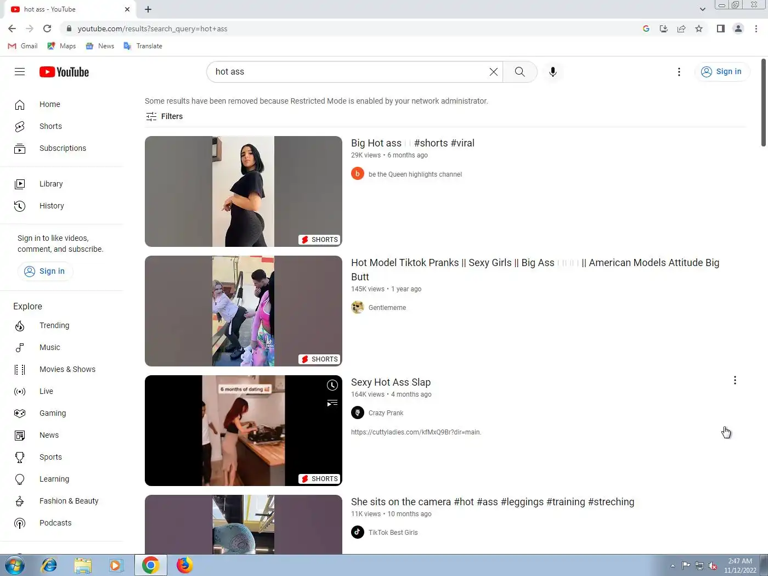Open the Crazy Prank channel link
The image size is (768, 576).
pyautogui.click(x=386, y=413)
